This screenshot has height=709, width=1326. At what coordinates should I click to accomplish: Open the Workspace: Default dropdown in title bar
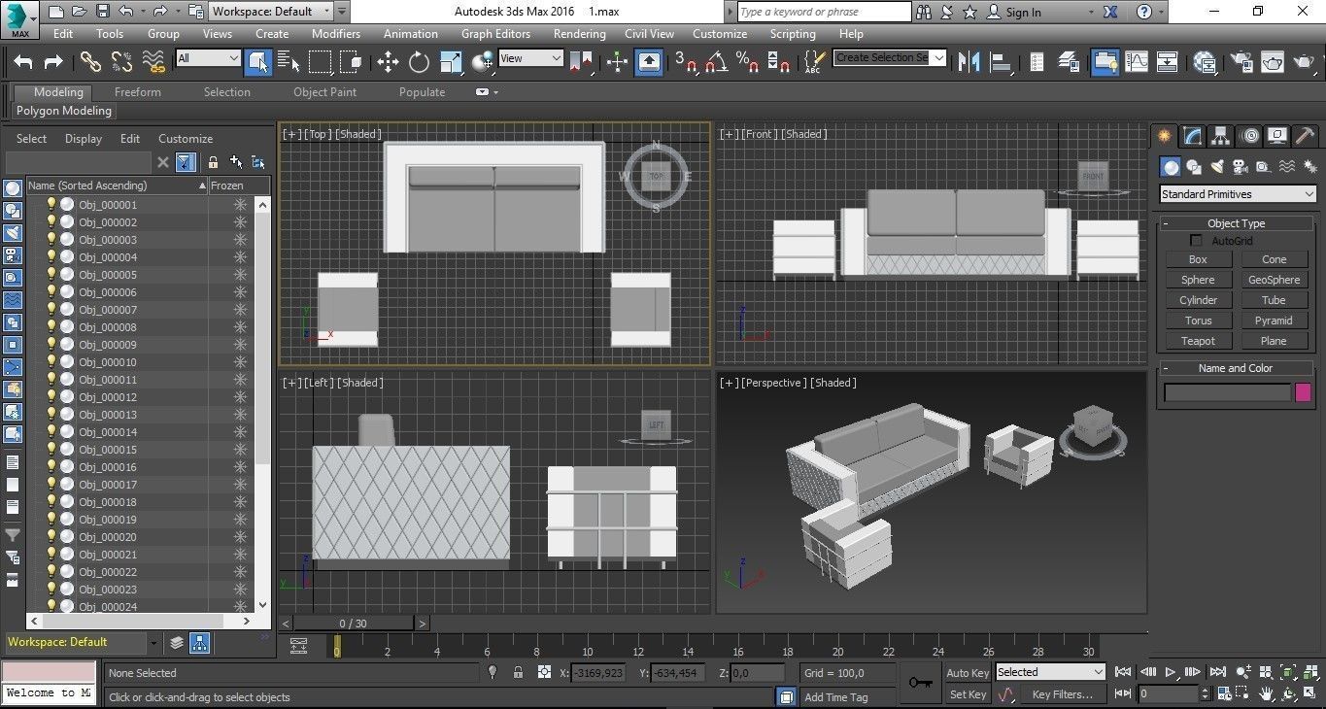pos(271,12)
